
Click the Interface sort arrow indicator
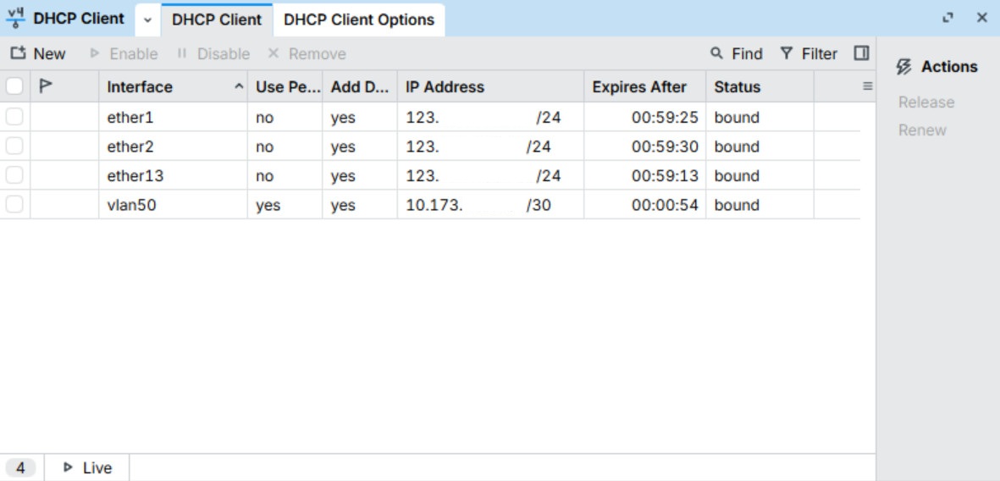point(239,86)
